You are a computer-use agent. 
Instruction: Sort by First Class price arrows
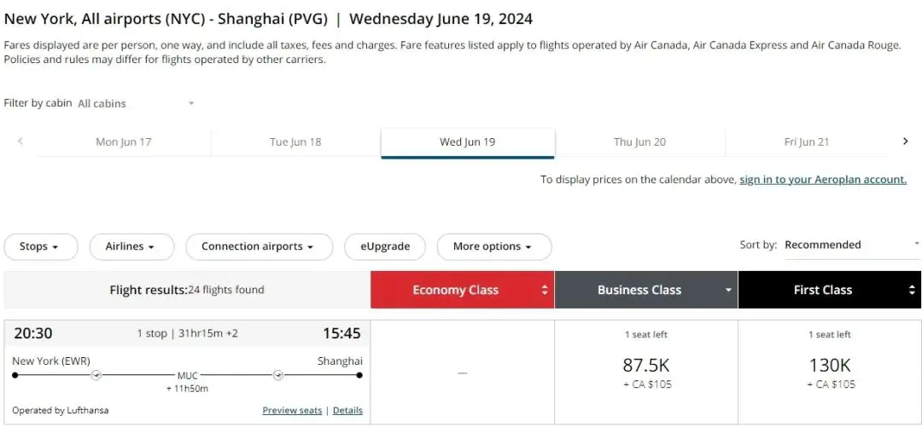912,290
